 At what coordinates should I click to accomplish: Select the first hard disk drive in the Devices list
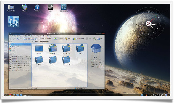point(20,57)
